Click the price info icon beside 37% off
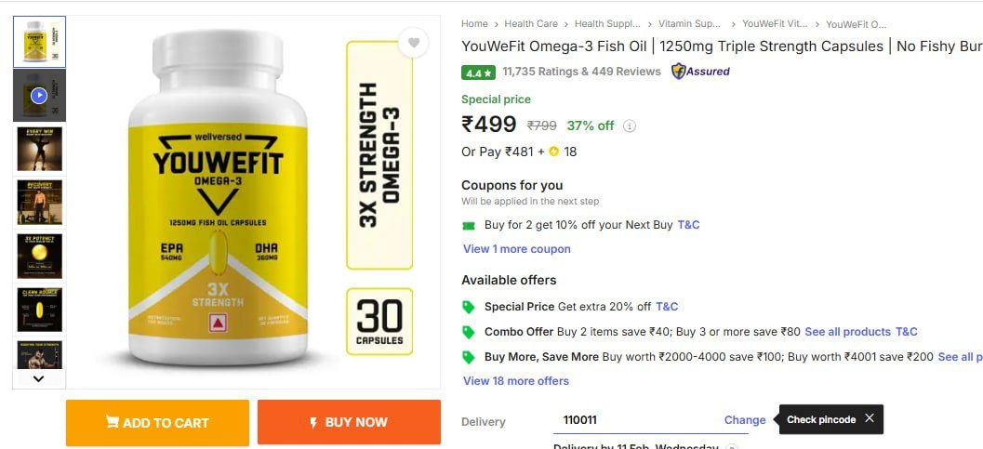 click(630, 126)
